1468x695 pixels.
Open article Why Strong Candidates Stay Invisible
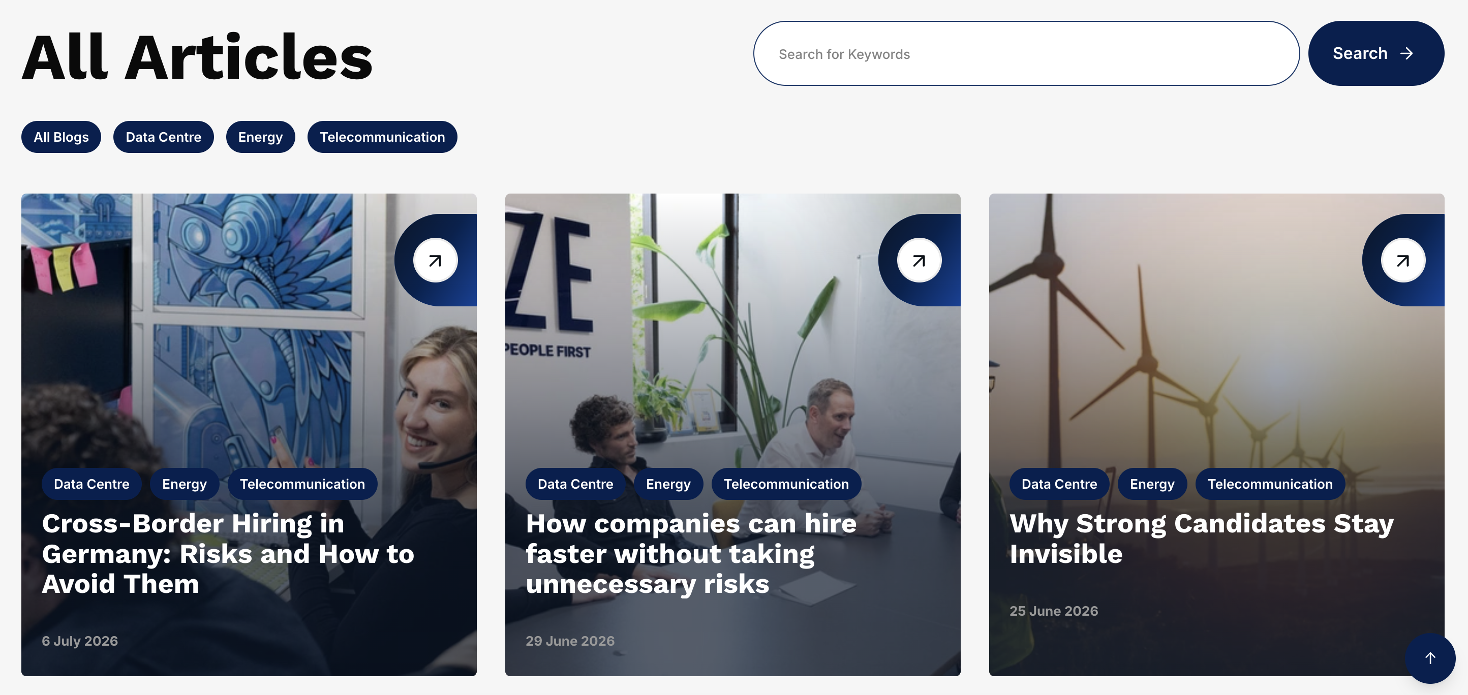1202,539
